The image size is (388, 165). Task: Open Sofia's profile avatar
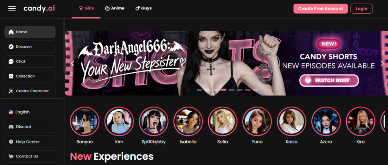pyautogui.click(x=222, y=121)
